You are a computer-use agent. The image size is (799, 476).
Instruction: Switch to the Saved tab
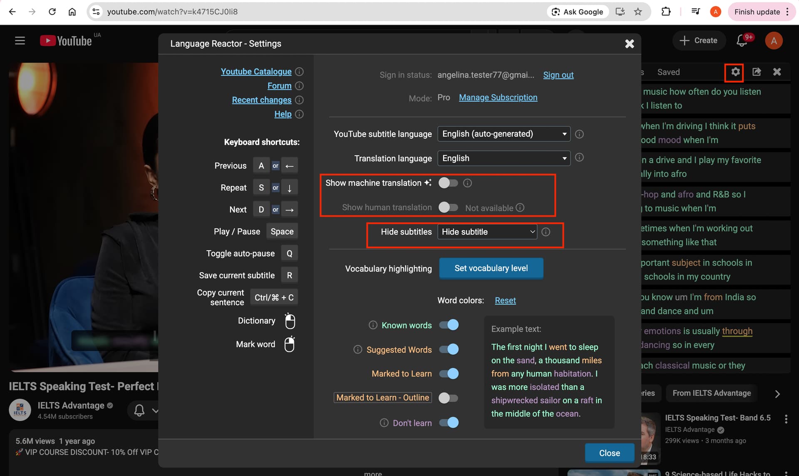tap(668, 72)
